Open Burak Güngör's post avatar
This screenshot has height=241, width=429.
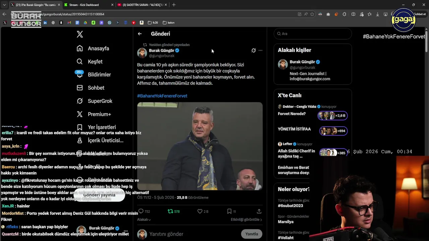(x=142, y=53)
